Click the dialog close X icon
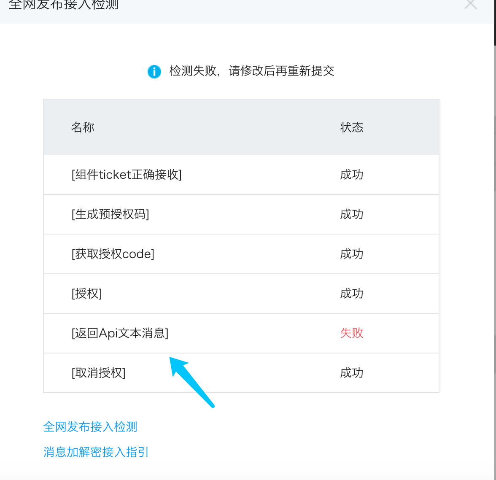The image size is (496, 480). coord(470,4)
